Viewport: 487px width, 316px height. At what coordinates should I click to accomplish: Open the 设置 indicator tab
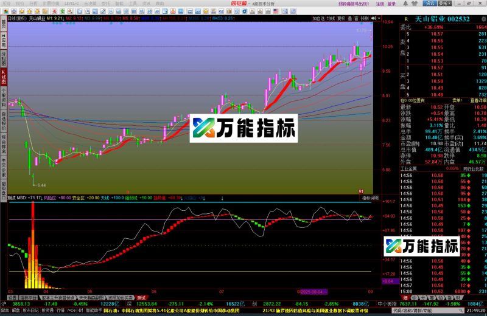click(x=12, y=298)
